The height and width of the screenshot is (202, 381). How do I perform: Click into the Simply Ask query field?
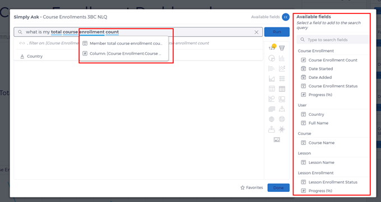tap(138, 32)
